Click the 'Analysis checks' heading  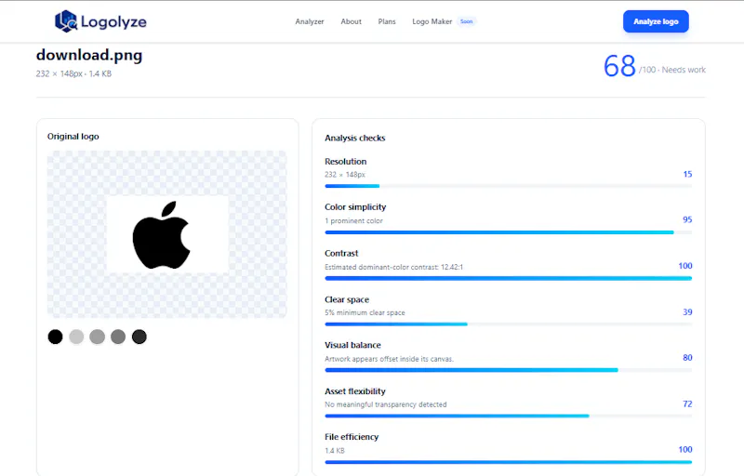[x=355, y=138]
